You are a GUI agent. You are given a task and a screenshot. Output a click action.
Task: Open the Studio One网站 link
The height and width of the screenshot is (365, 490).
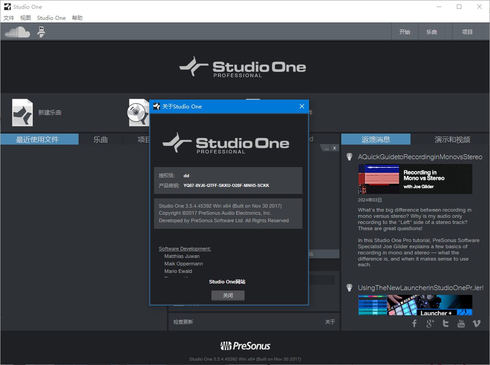tap(227, 282)
